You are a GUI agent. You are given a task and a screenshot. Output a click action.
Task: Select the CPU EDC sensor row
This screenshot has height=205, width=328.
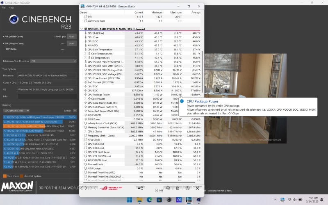(140, 90)
